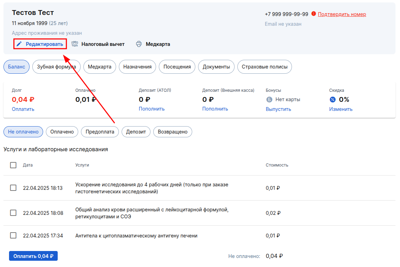The height and width of the screenshot is (267, 400).
Task: Filter by Оплачено payments
Action: 62,132
